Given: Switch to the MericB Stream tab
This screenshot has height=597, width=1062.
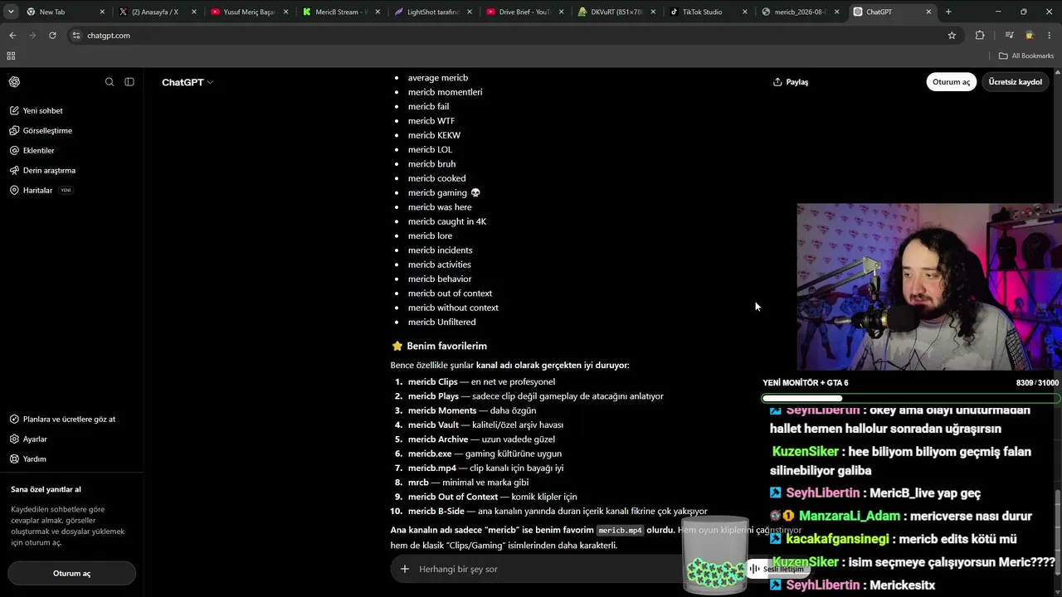Looking at the screenshot, I should click(x=339, y=12).
